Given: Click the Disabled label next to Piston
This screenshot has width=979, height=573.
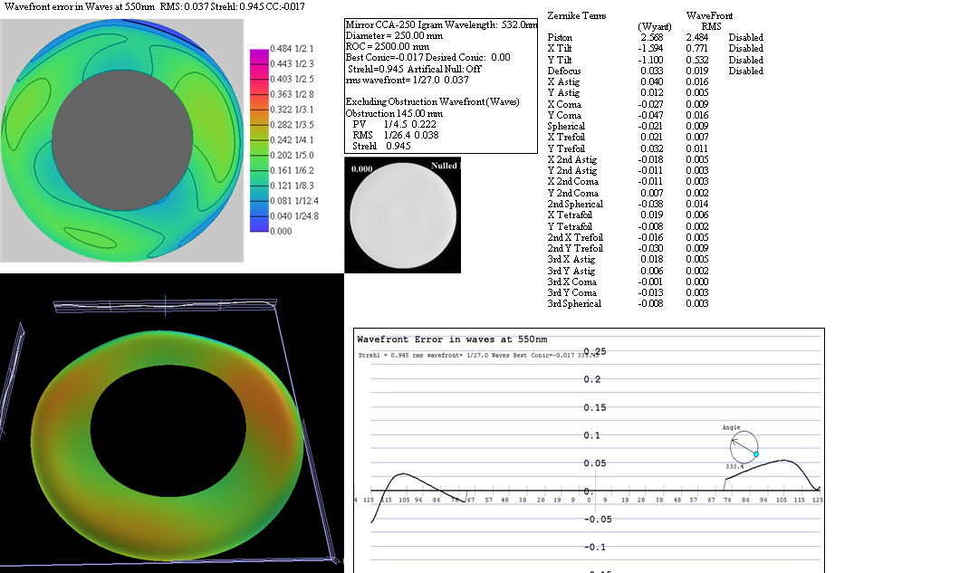Looking at the screenshot, I should click(745, 38).
